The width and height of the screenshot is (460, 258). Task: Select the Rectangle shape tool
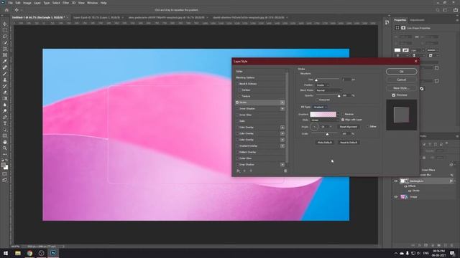5,135
